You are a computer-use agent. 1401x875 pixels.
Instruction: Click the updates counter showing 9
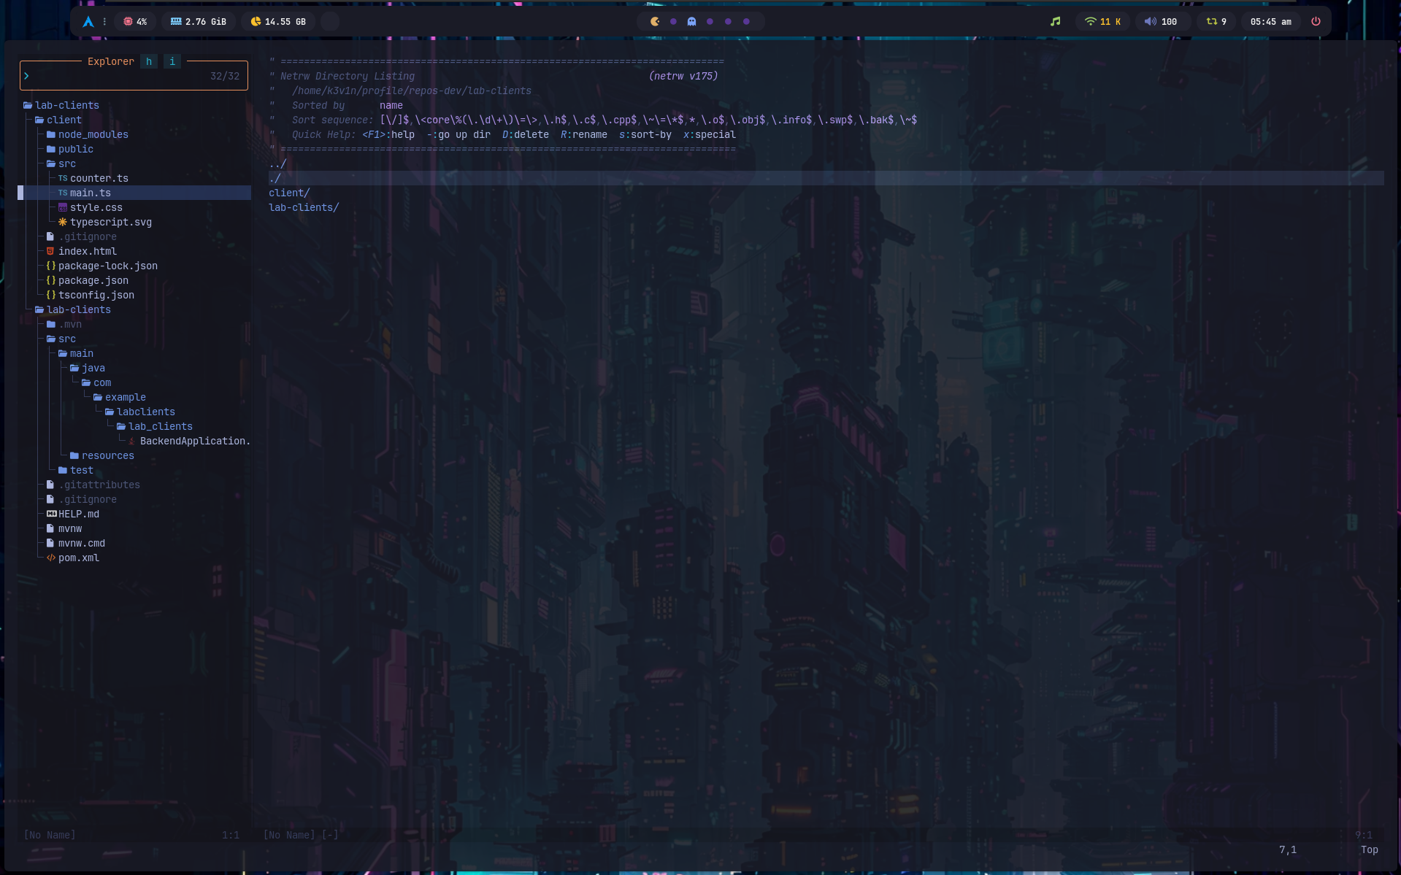[1216, 22]
